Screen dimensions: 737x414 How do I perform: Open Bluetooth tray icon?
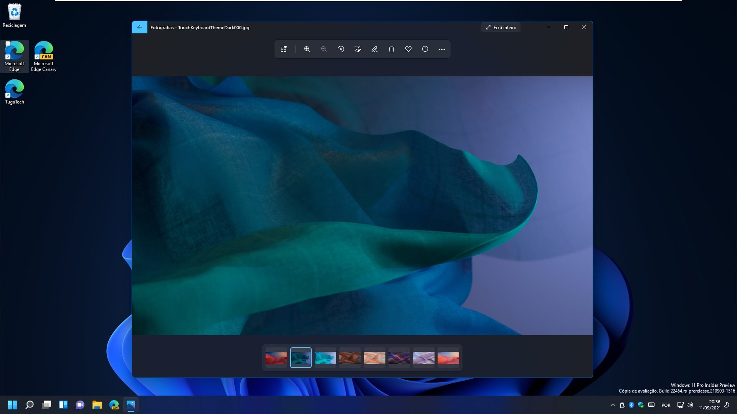click(631, 405)
